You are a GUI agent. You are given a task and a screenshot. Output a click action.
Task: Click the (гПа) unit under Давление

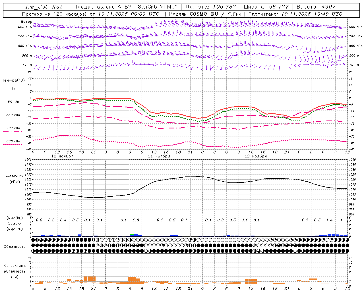[15, 182]
